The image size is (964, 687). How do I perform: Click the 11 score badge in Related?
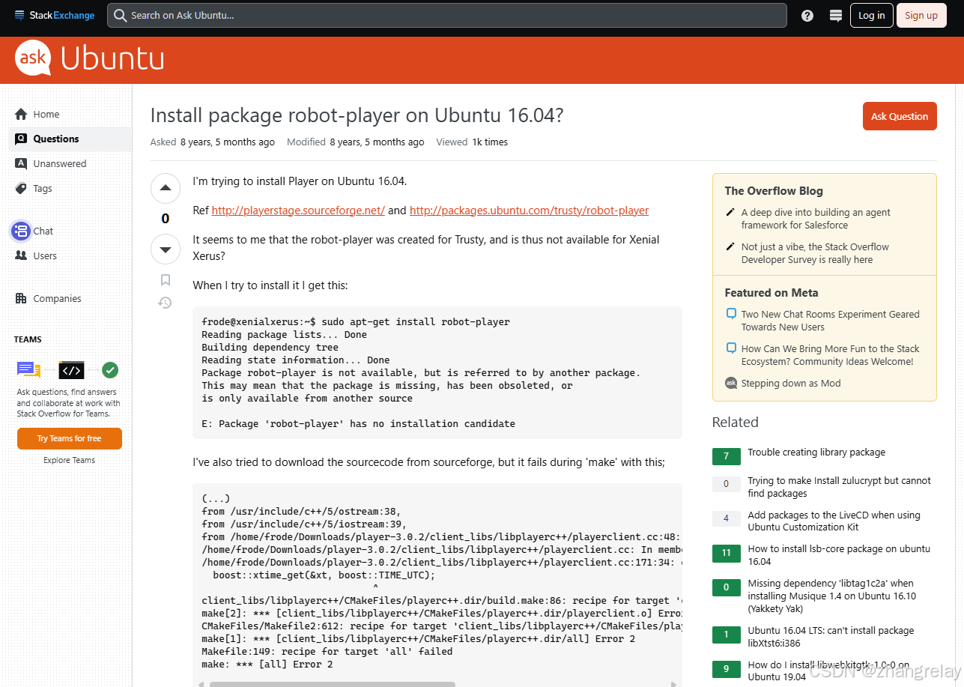coord(726,553)
